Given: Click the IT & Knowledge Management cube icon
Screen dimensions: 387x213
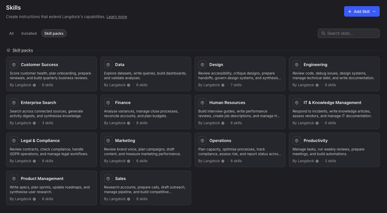Looking at the screenshot, I should [x=297, y=103].
